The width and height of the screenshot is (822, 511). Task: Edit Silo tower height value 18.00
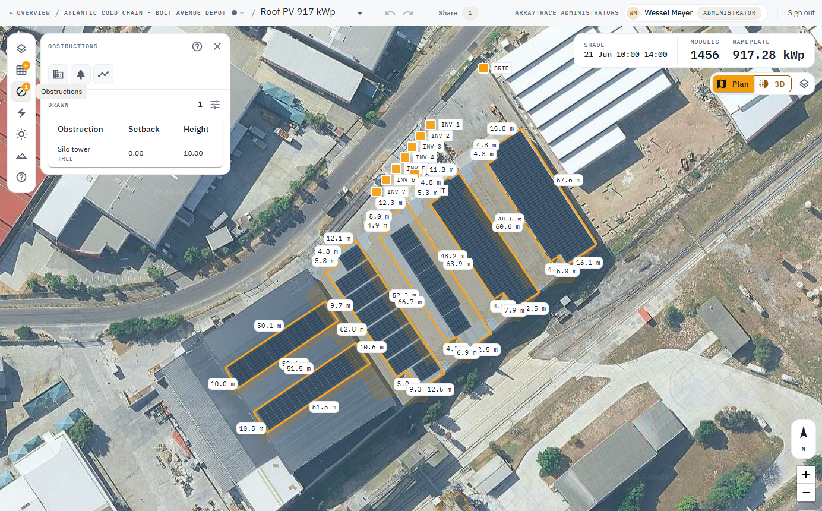pyautogui.click(x=194, y=153)
